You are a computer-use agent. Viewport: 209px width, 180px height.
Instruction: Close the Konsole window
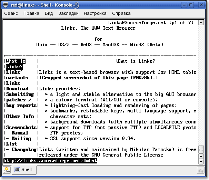click(x=201, y=5)
